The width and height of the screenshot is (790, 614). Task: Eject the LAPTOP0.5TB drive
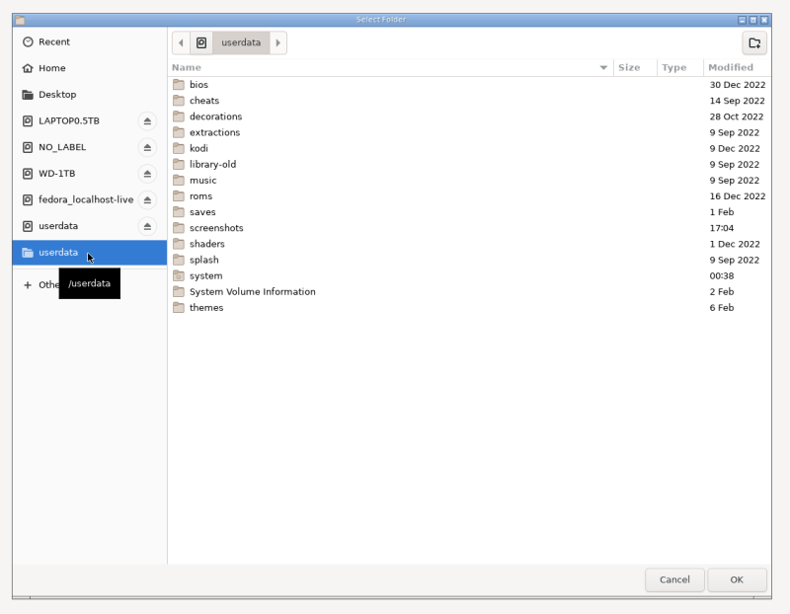(x=147, y=120)
